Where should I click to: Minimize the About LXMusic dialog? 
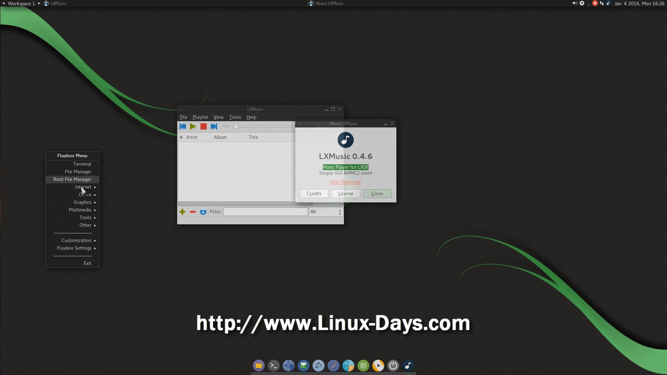coord(386,124)
